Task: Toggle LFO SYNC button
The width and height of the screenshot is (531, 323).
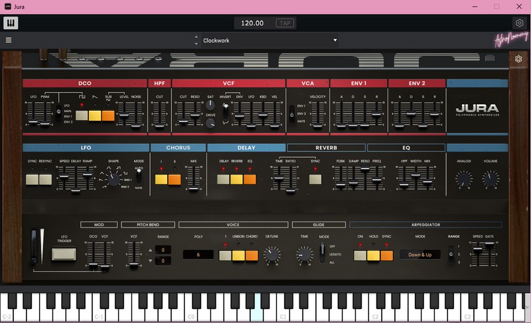Action: click(32, 180)
